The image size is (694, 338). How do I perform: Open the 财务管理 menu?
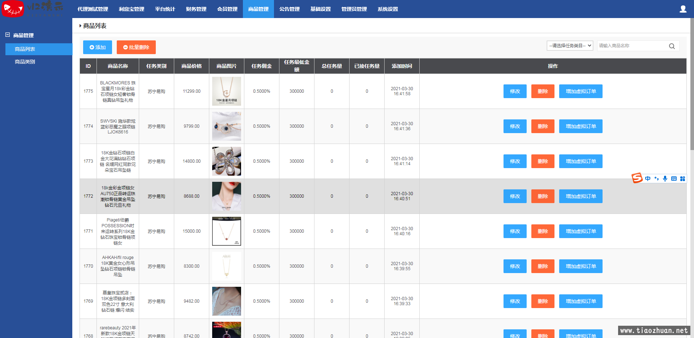click(196, 9)
